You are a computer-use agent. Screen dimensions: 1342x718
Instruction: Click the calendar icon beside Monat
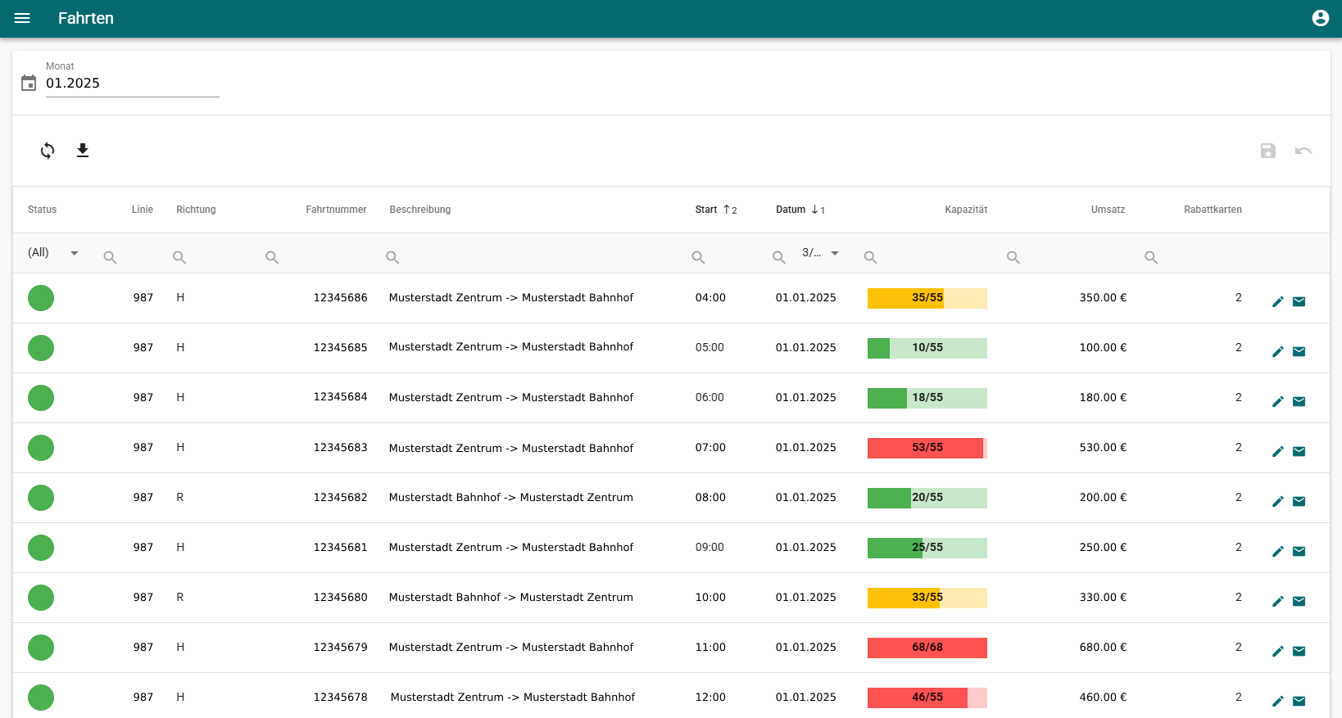point(29,83)
